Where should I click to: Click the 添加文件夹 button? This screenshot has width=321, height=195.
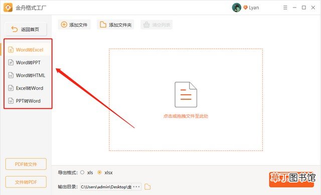(116, 25)
